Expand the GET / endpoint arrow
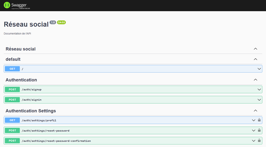The image size is (266, 147). tap(259, 69)
